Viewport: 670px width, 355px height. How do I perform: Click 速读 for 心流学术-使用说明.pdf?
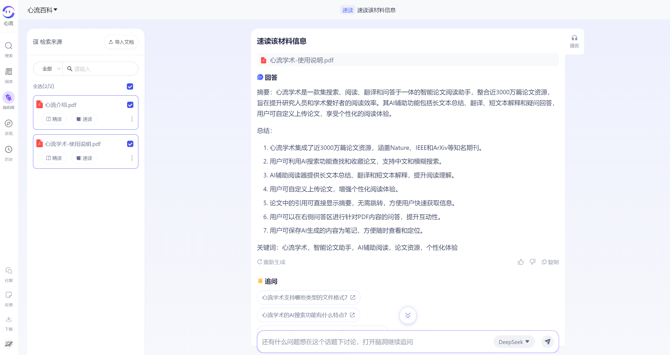[84, 158]
